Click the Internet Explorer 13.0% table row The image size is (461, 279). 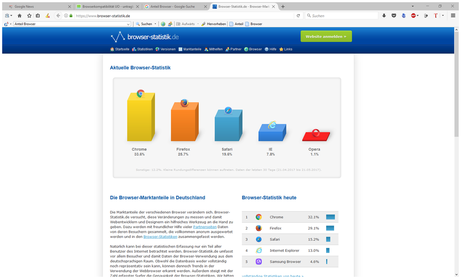coord(290,250)
